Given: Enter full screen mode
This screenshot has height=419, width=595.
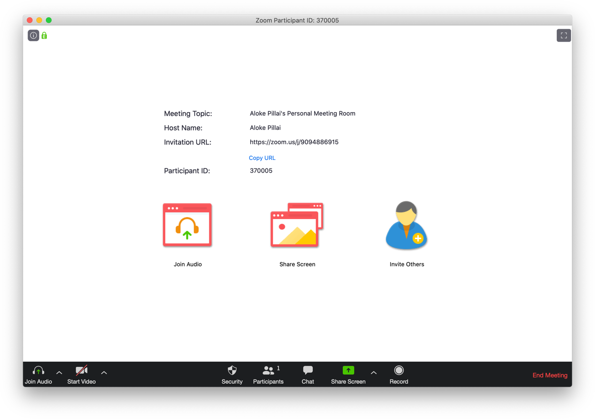Looking at the screenshot, I should 564,35.
